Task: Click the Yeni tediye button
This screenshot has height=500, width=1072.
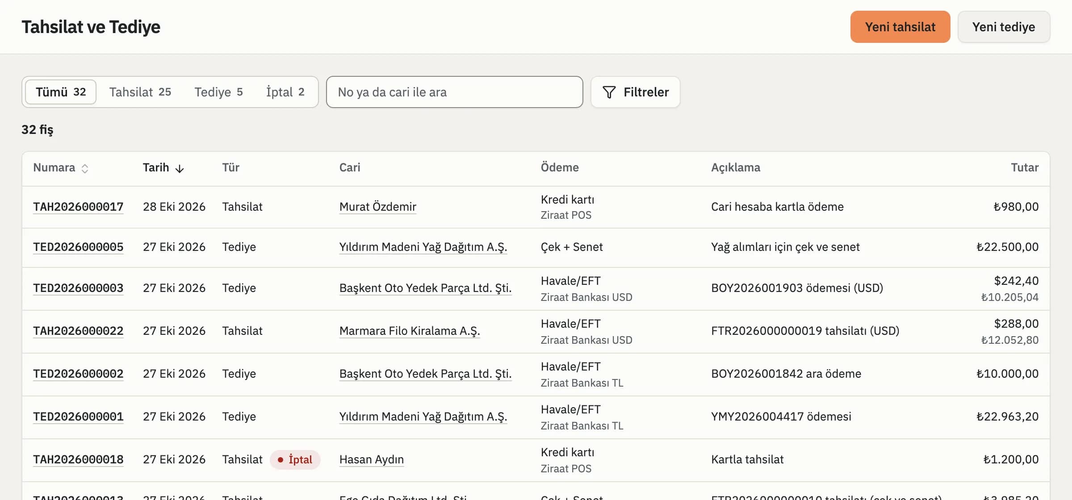Action: (1004, 27)
